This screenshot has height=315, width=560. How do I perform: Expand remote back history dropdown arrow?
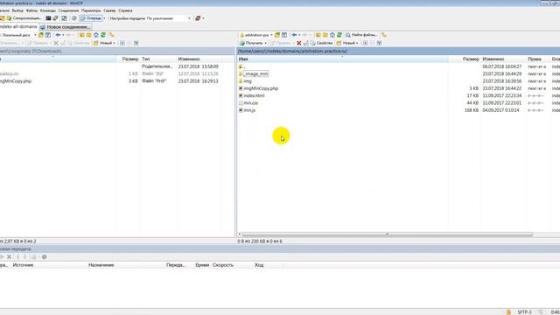(x=299, y=35)
